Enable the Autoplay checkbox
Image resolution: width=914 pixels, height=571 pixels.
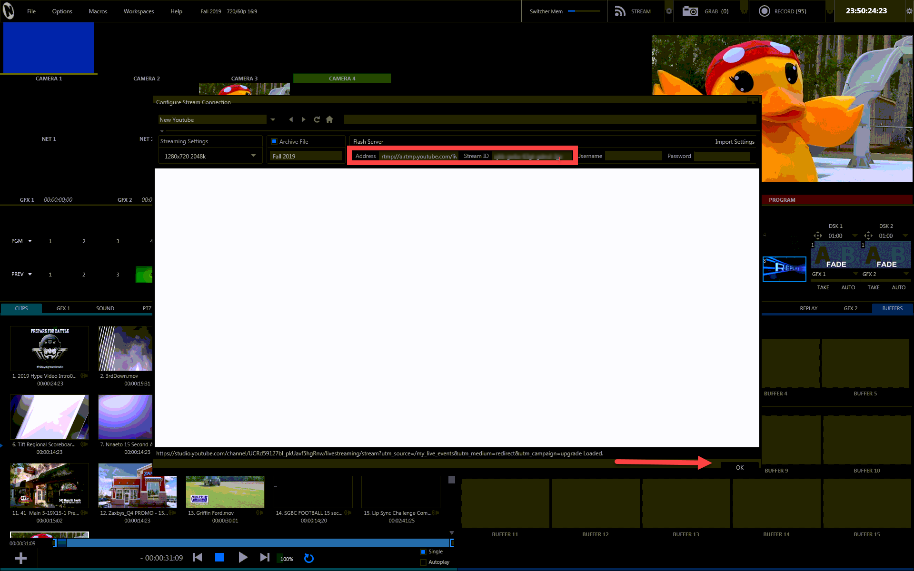coord(423,562)
